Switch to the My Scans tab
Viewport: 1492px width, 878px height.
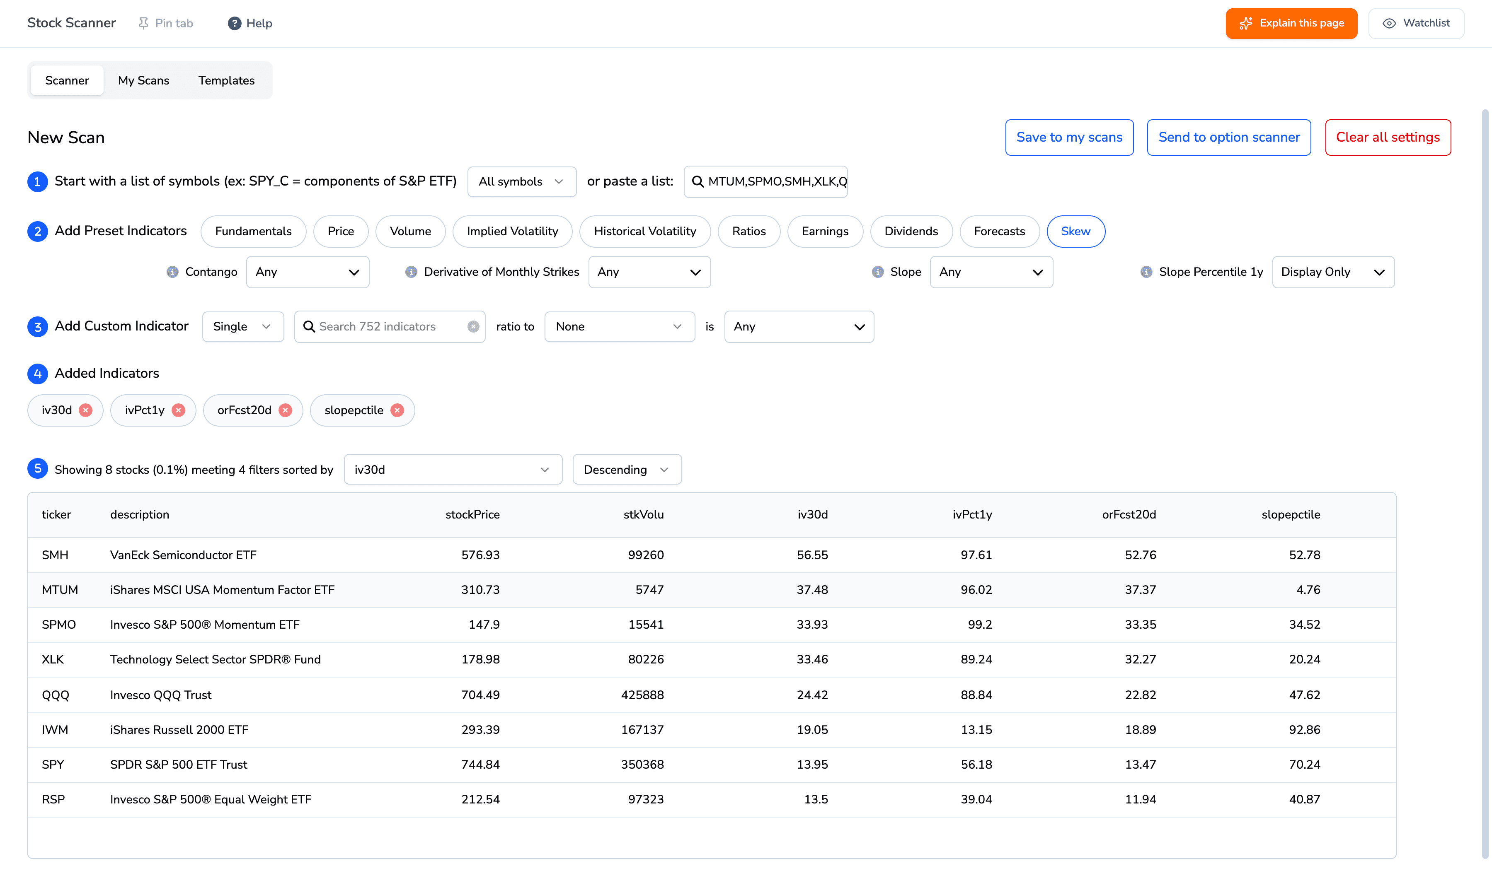pos(143,80)
